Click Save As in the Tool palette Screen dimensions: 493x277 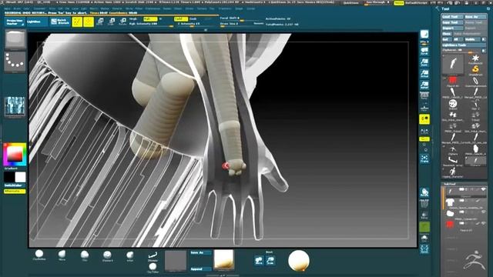coord(475,17)
